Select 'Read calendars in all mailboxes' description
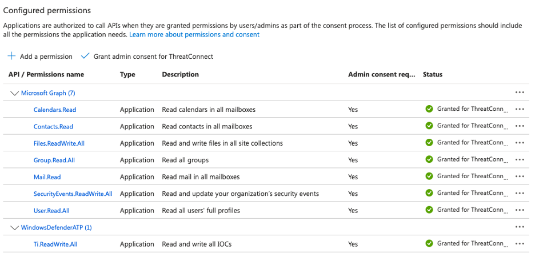The height and width of the screenshot is (257, 535). 209,110
